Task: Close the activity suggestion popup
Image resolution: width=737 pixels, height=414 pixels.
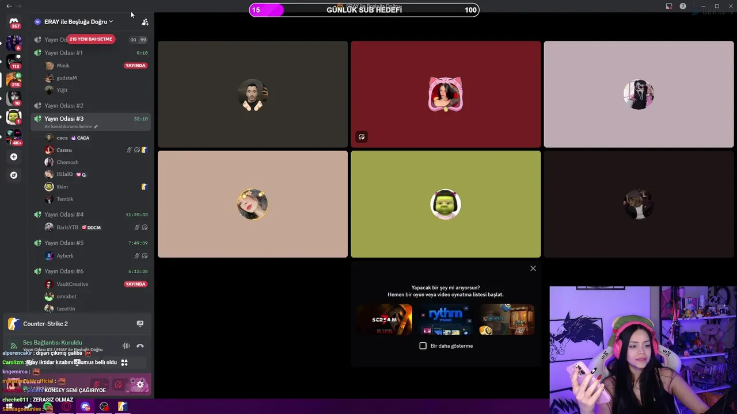Action: click(533, 269)
